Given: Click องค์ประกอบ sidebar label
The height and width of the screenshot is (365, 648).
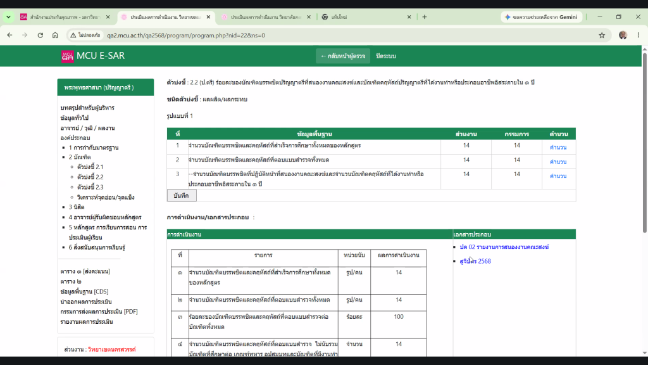Looking at the screenshot, I should (x=75, y=138).
